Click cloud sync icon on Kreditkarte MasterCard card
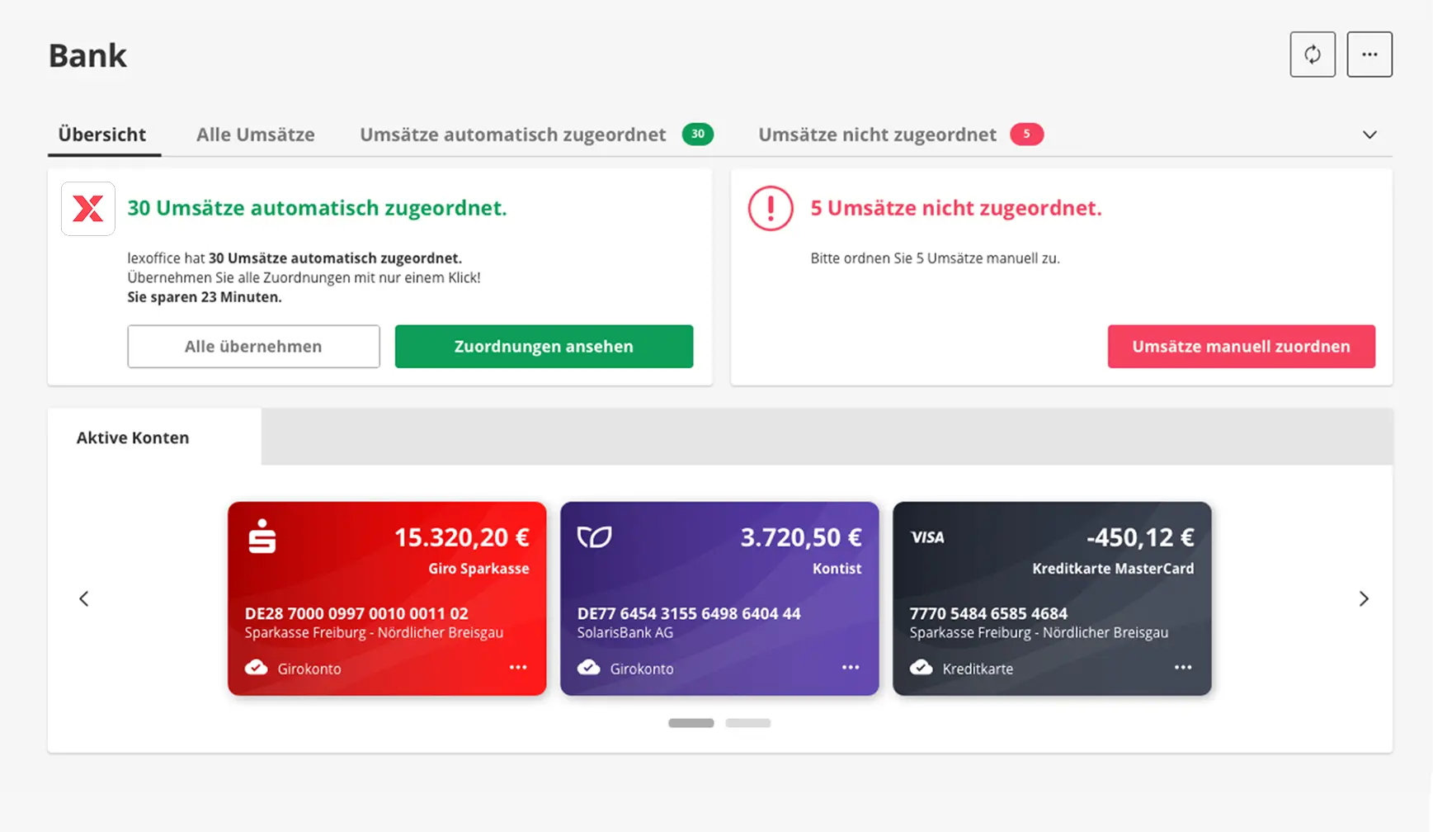This screenshot has height=832, width=1433. [922, 667]
